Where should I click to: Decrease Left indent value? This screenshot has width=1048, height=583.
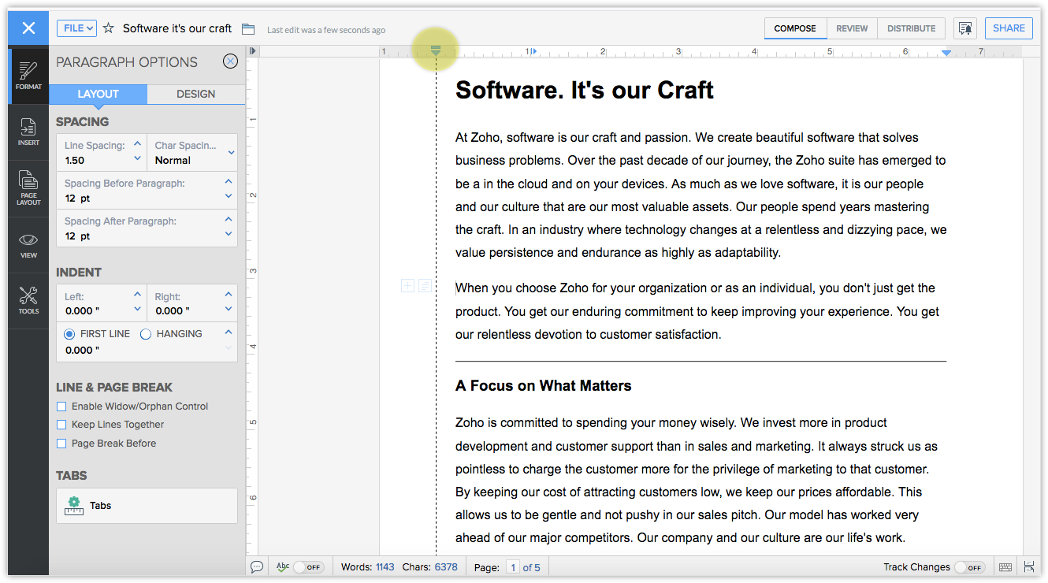(138, 309)
